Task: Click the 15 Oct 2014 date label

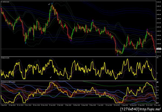Action: 20,105
